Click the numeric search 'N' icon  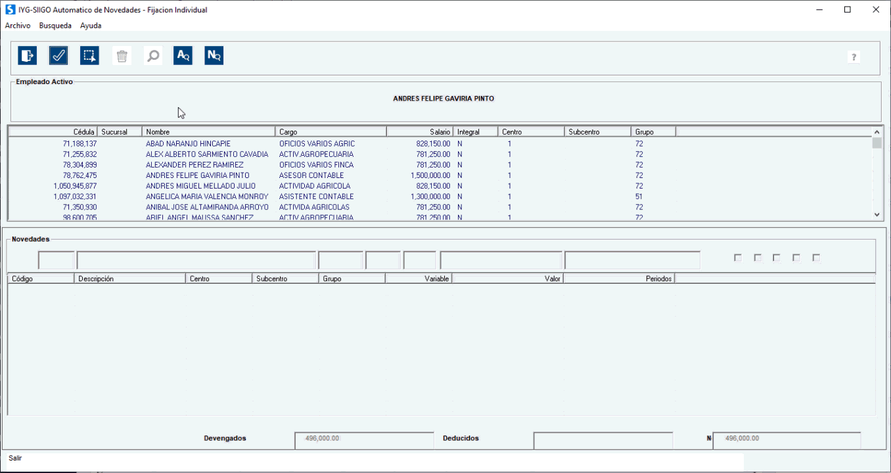pyautogui.click(x=214, y=56)
